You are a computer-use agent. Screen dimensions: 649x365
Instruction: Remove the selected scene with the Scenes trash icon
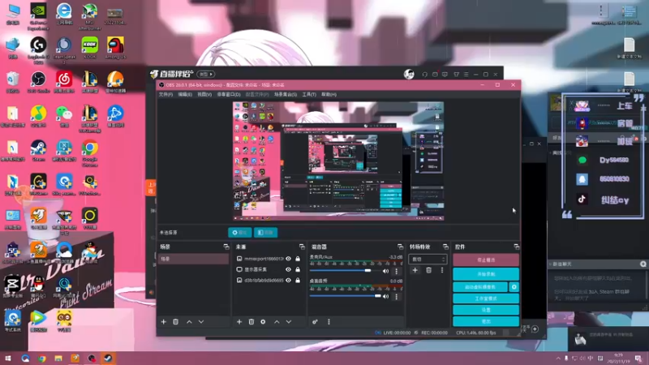175,321
